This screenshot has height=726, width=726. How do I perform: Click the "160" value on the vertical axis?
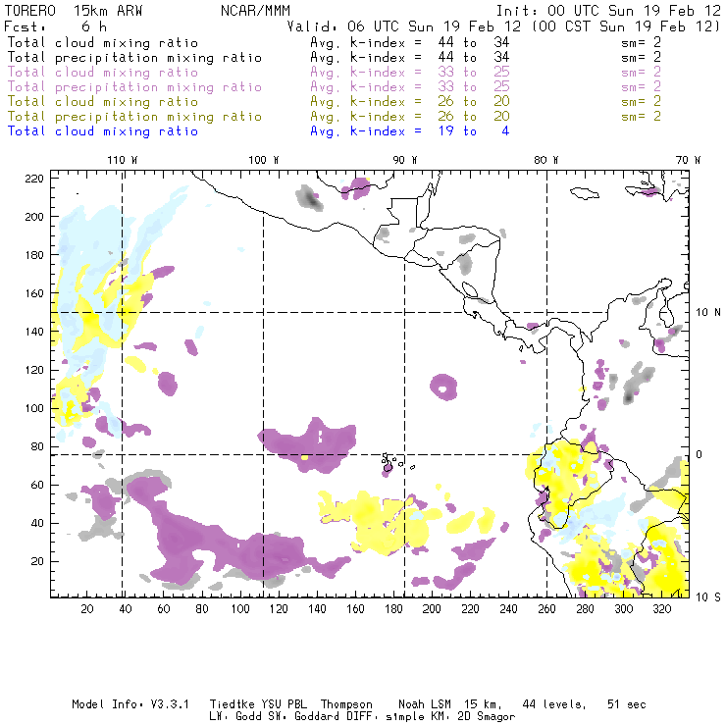(x=33, y=293)
